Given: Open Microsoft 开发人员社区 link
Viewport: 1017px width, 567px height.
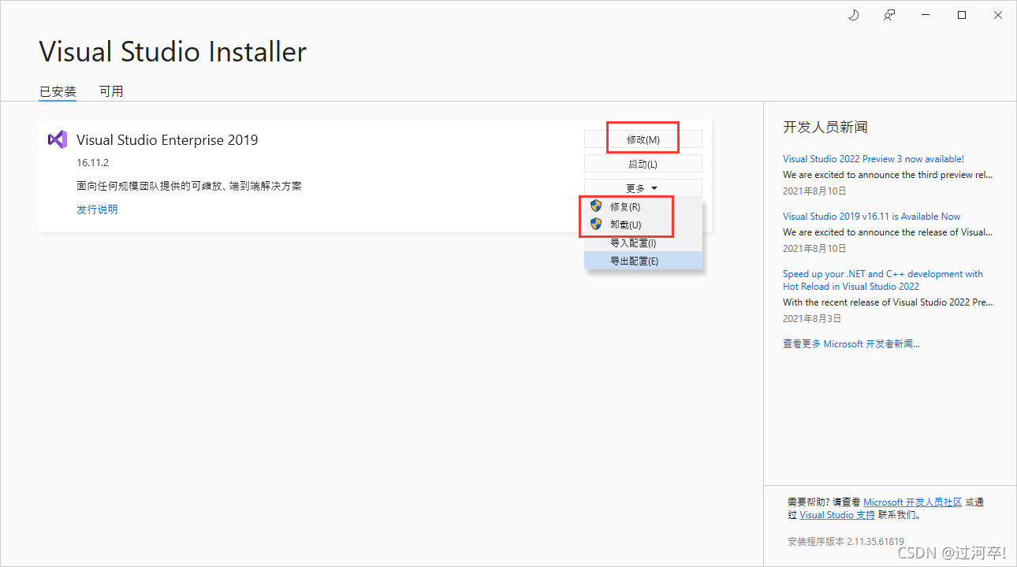Looking at the screenshot, I should click(x=913, y=502).
